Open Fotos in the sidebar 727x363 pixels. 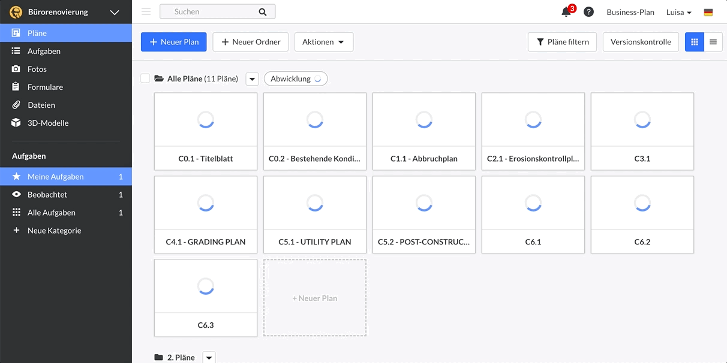click(66, 69)
